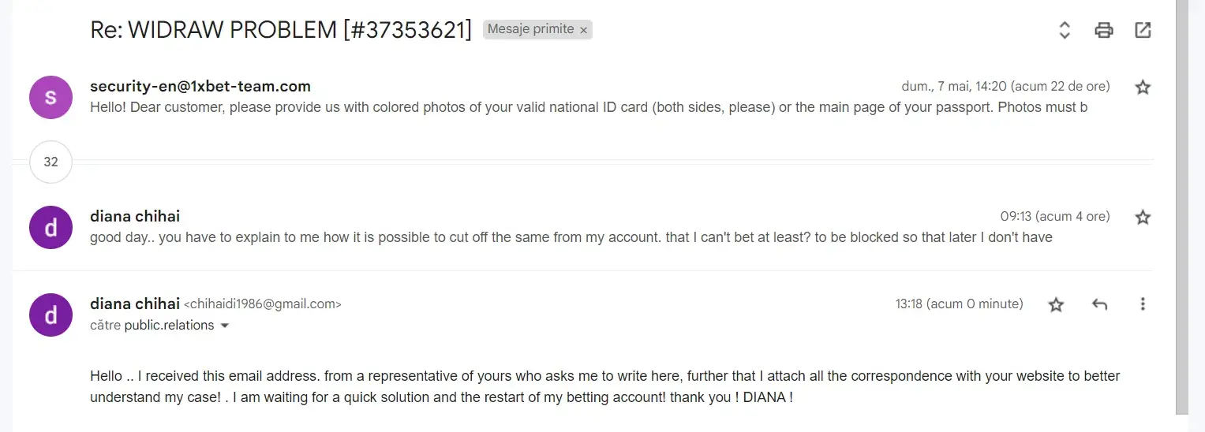Click the 09:13 message 'd' avatar
Image resolution: width=1205 pixels, height=432 pixels.
[51, 227]
